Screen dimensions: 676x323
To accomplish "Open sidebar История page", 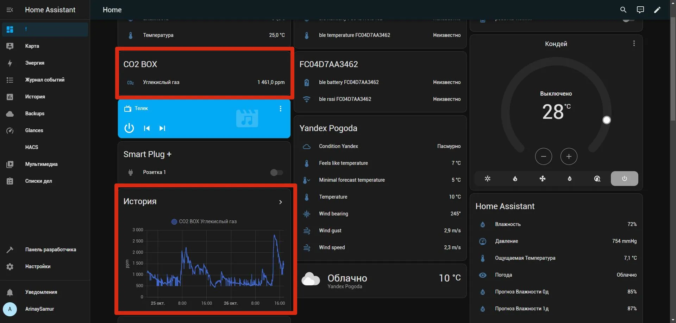I will pyautogui.click(x=45, y=97).
